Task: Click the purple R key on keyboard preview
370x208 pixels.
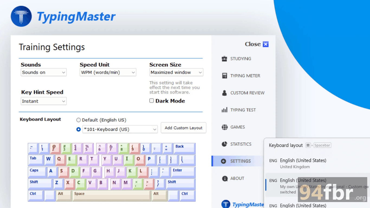Action: [x=83, y=160]
